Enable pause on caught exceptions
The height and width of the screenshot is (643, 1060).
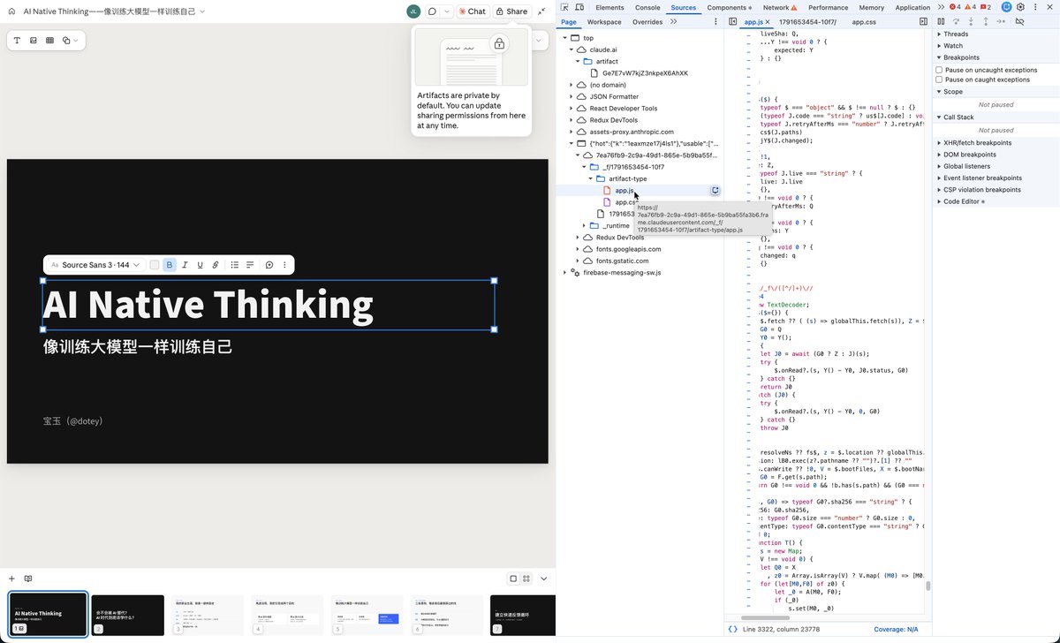pyautogui.click(x=939, y=79)
